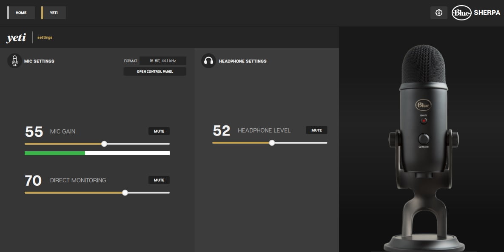Select the YETI tab
This screenshot has height=252, width=504.
click(x=54, y=13)
